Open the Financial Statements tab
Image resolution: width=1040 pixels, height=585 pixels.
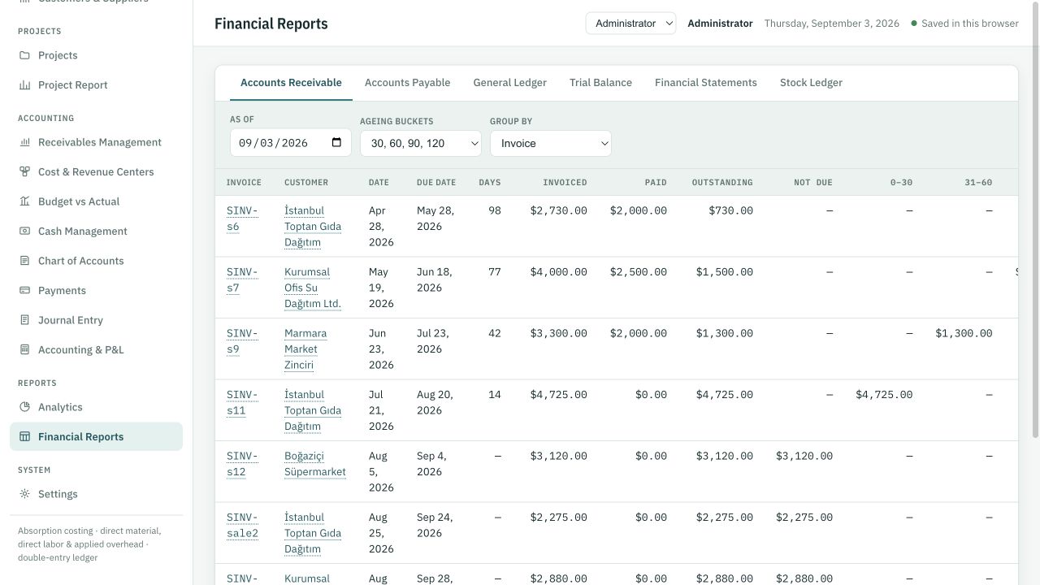[706, 83]
